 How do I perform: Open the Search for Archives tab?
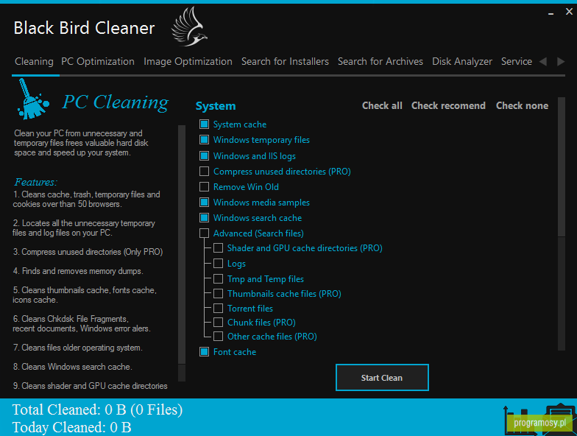tap(380, 62)
